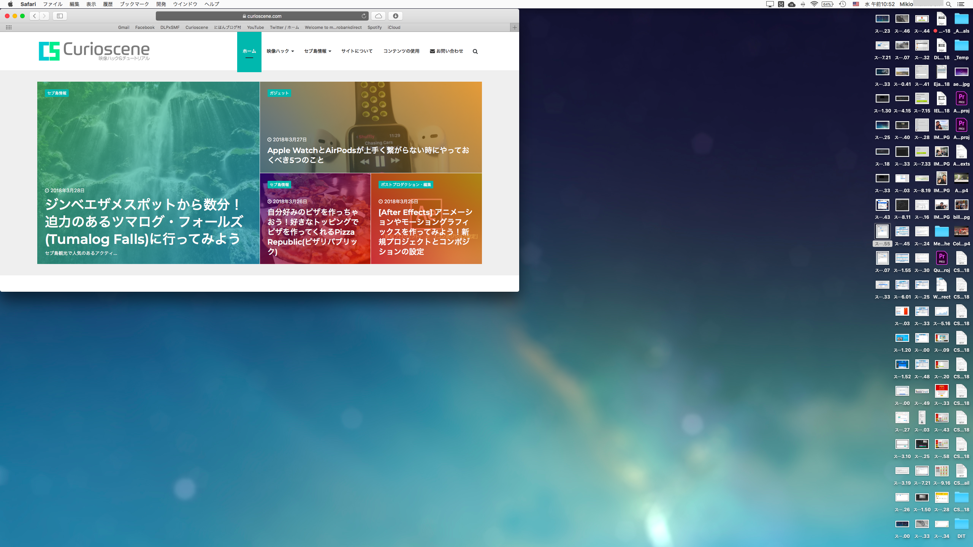Open Spotlight search in menu bar

[x=949, y=4]
